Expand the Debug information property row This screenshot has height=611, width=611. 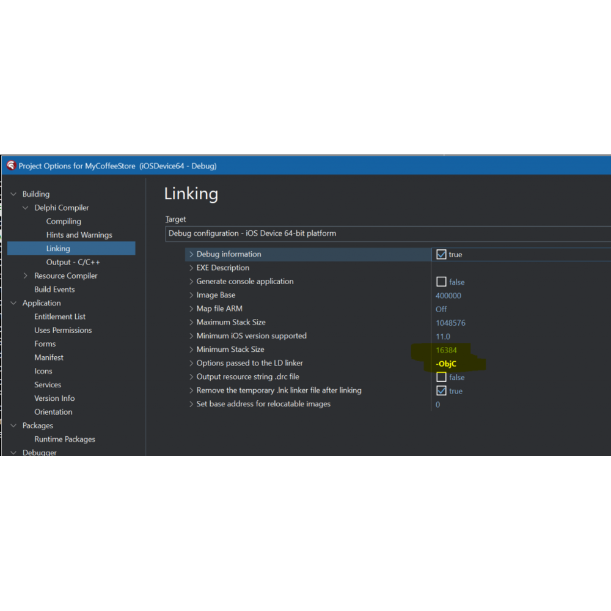(x=191, y=254)
